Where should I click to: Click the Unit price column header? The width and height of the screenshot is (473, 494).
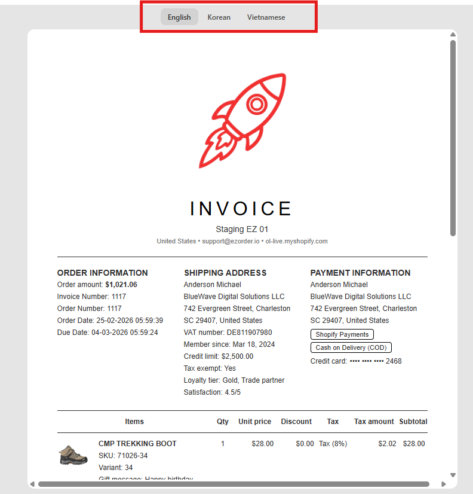[254, 422]
